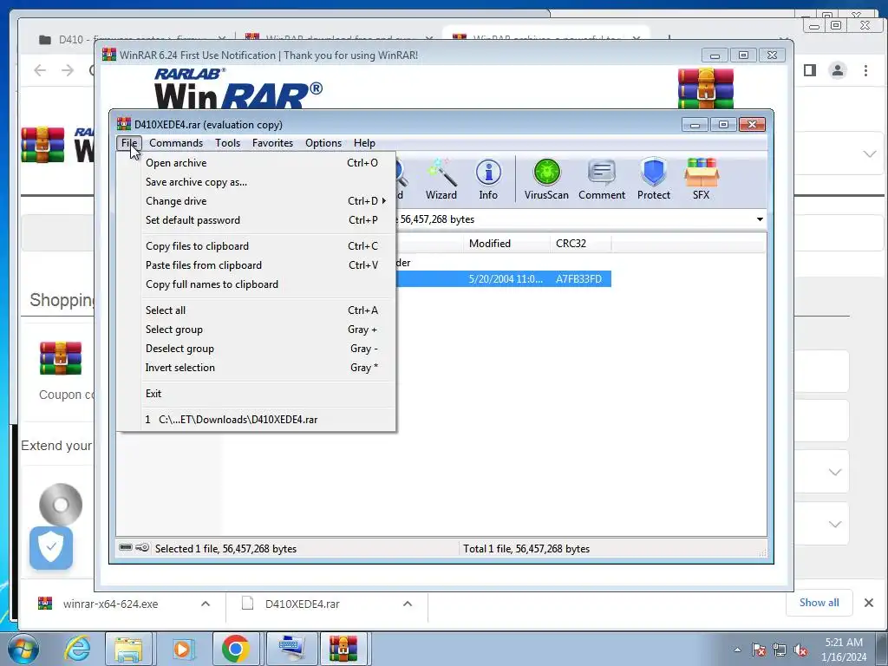Image resolution: width=888 pixels, height=666 pixels.
Task: Click the Modified column header
Action: point(506,244)
